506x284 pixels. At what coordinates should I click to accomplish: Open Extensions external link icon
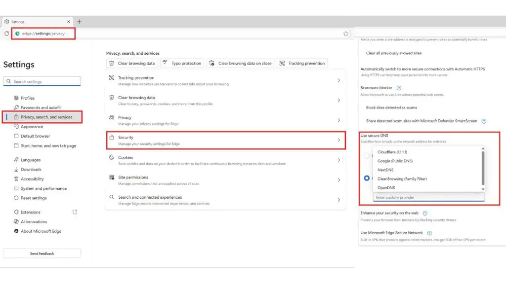75,212
